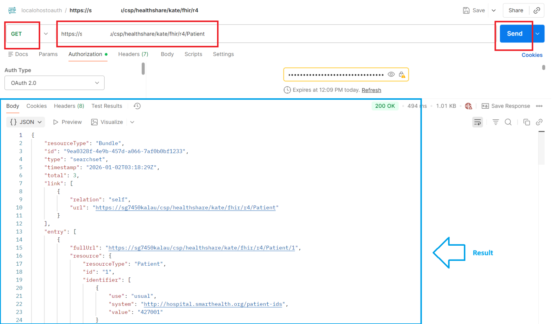Open the three-dot response options menu
552x324 pixels.
click(539, 106)
